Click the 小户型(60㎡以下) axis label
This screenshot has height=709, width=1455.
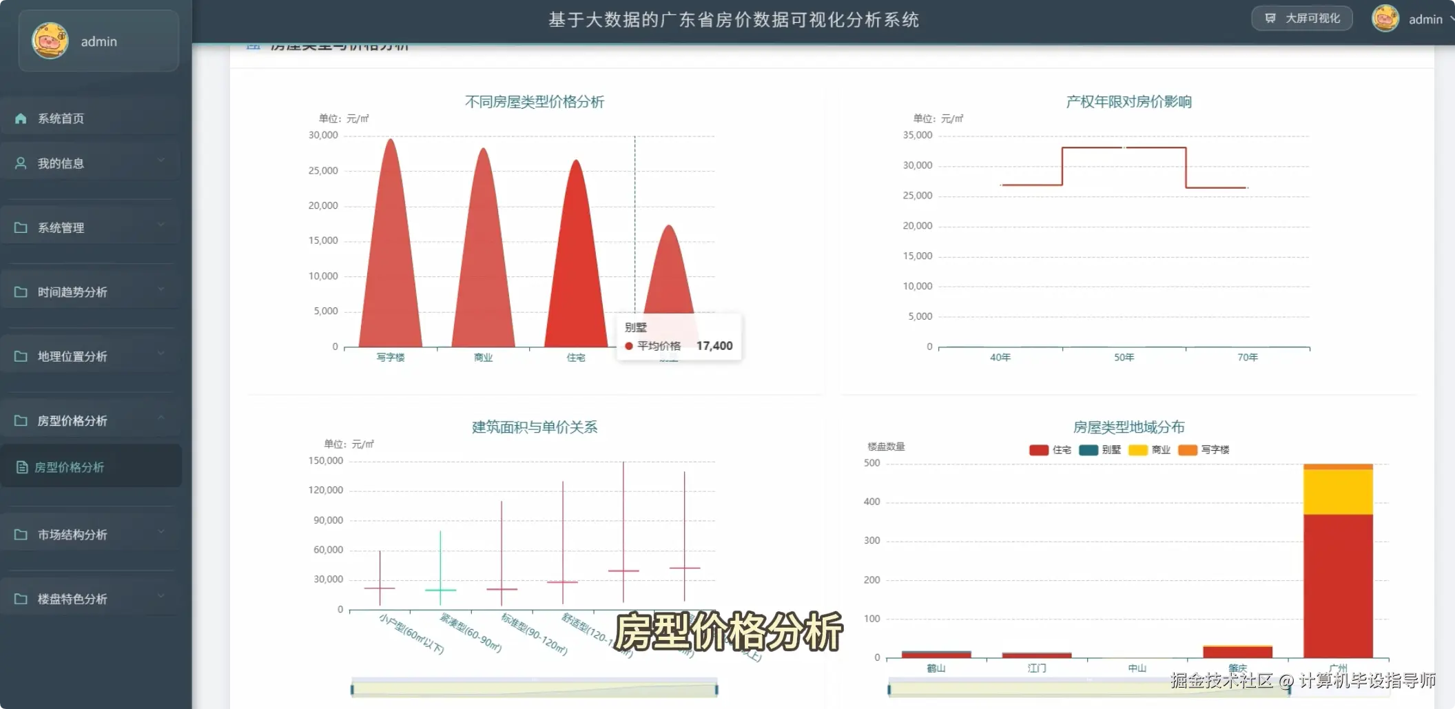click(x=411, y=634)
